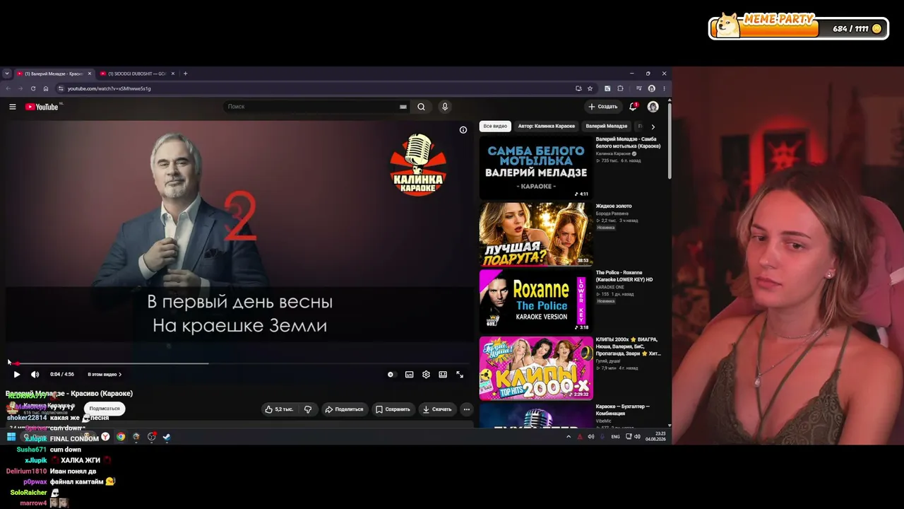Open the on-screen keyboard icon in search box

403,107
